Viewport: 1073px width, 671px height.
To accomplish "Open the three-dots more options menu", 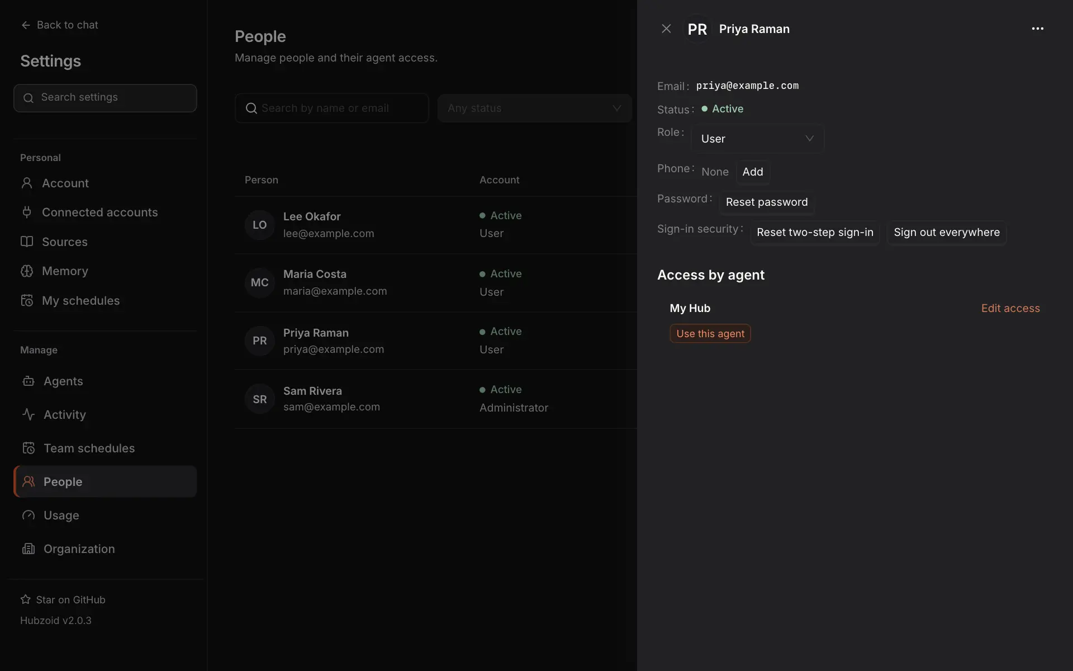I will [1037, 29].
